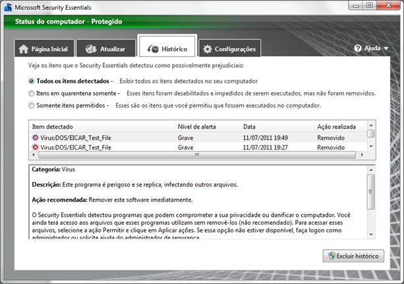Viewport: 404px width, 284px height.
Task: Click the red X icon for 19:49 detection
Action: (36, 138)
